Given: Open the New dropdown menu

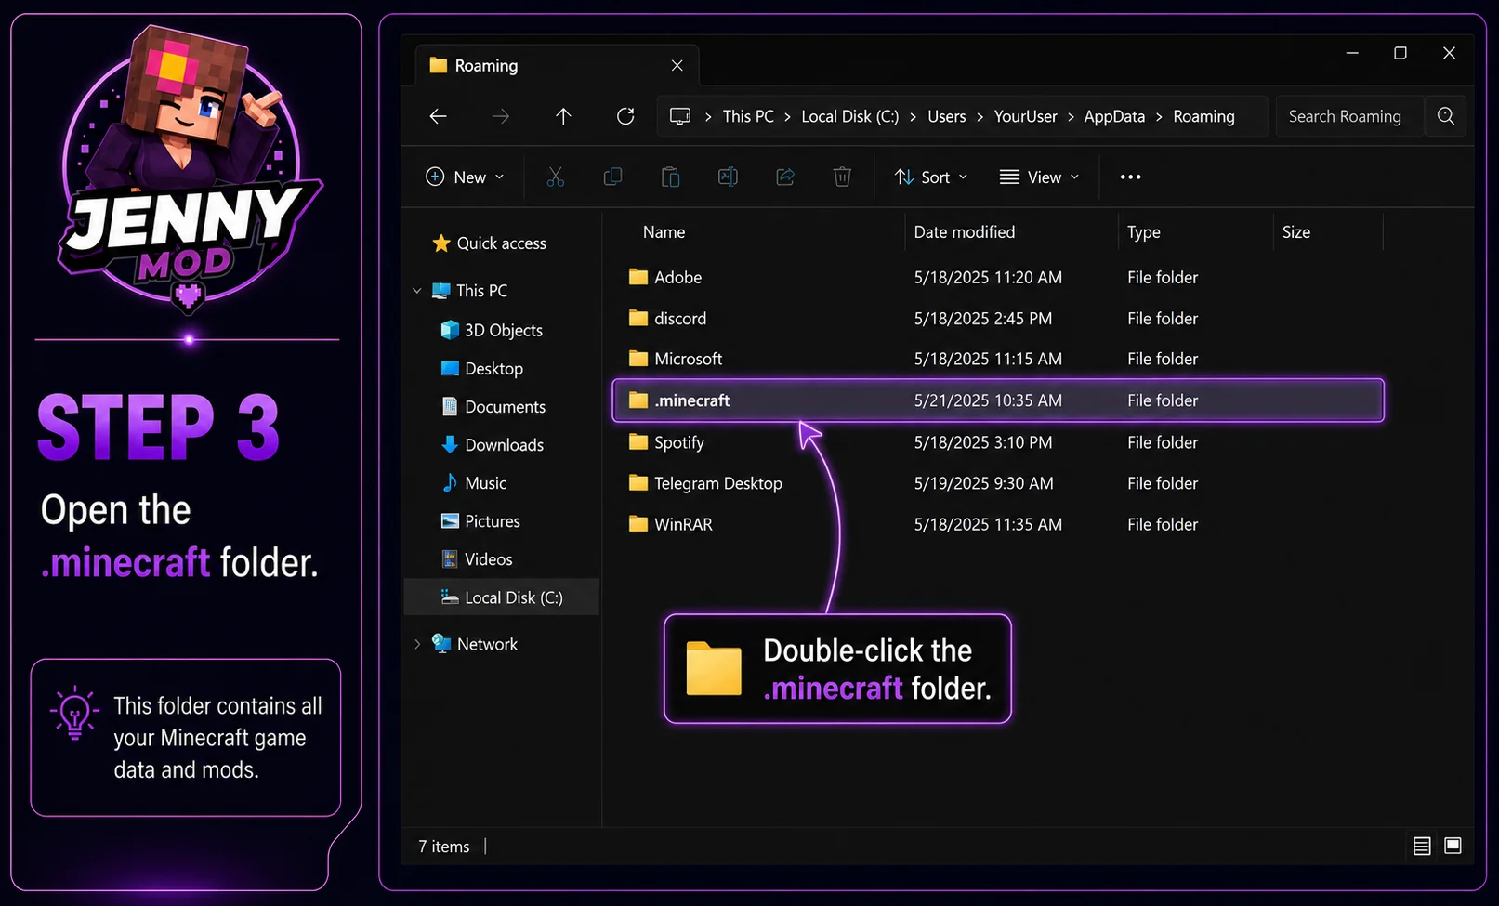Looking at the screenshot, I should (x=465, y=177).
